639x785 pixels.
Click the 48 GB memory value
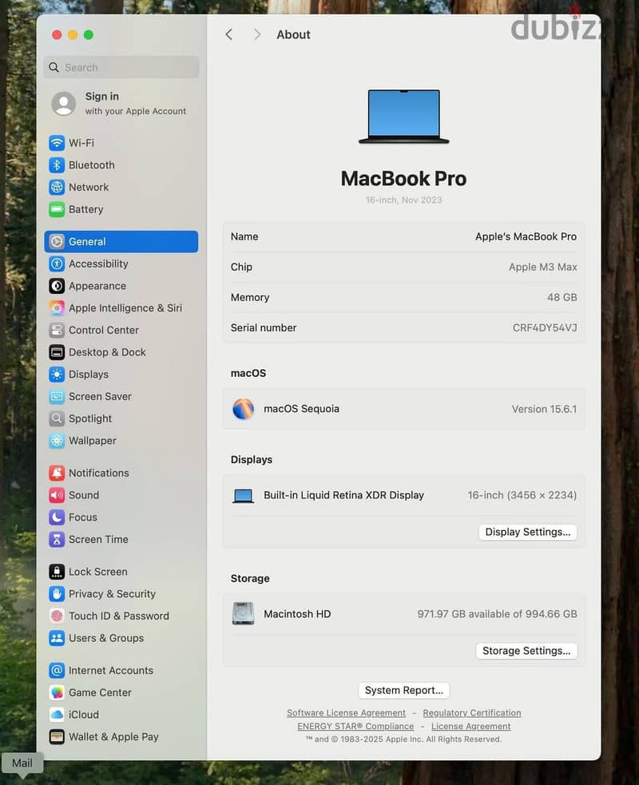[x=562, y=297]
